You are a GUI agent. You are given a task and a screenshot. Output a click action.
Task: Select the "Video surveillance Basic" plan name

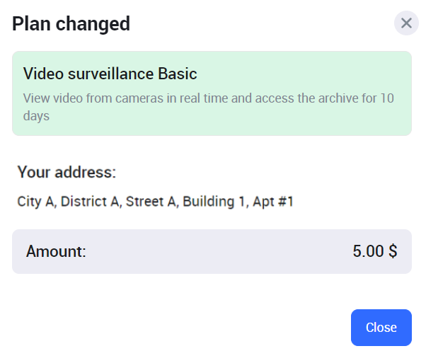point(110,74)
